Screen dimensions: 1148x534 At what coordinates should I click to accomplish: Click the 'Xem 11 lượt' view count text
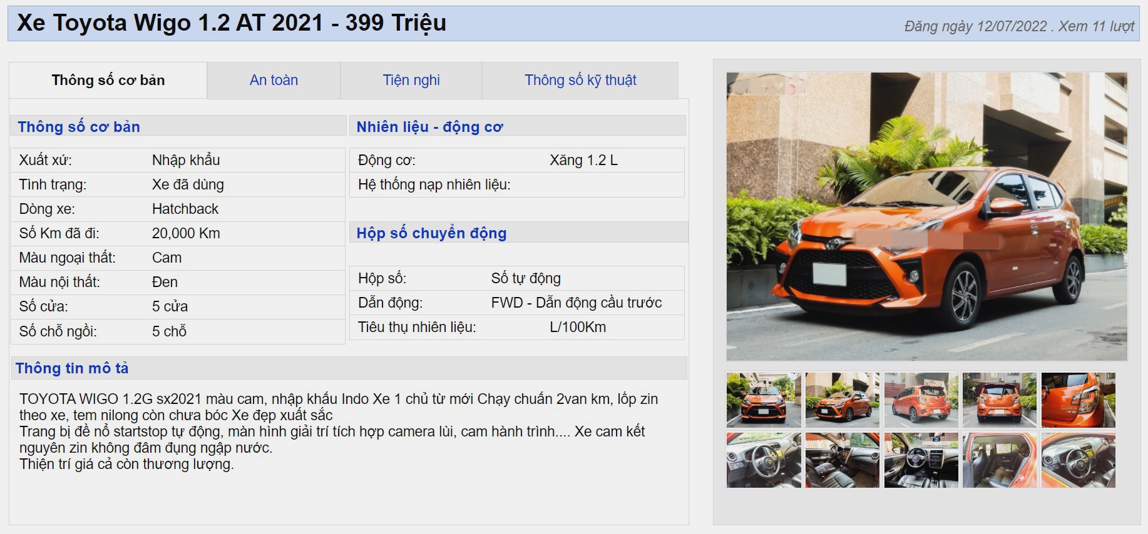[1096, 26]
